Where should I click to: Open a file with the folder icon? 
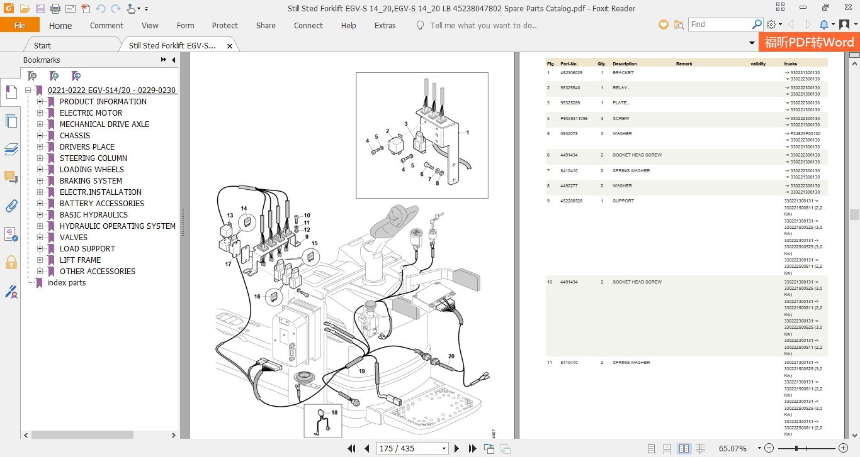pos(25,9)
